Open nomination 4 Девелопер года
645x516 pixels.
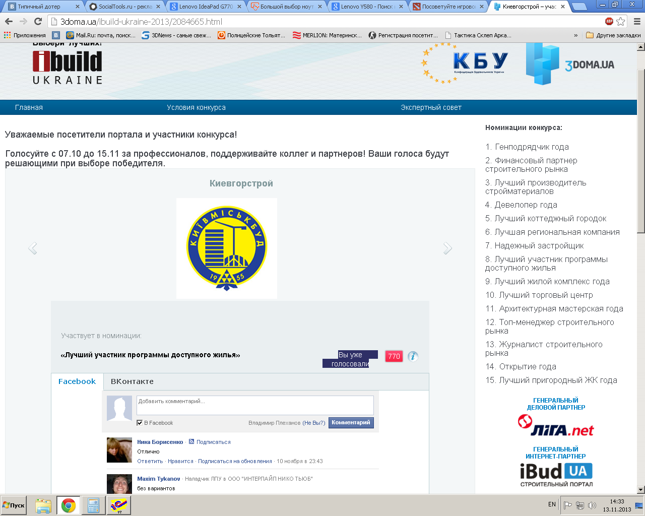(x=521, y=205)
